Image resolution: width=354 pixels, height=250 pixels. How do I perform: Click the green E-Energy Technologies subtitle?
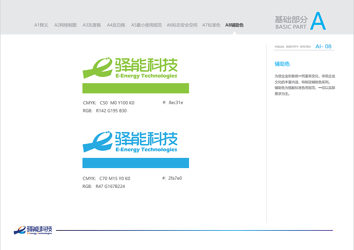(146, 76)
